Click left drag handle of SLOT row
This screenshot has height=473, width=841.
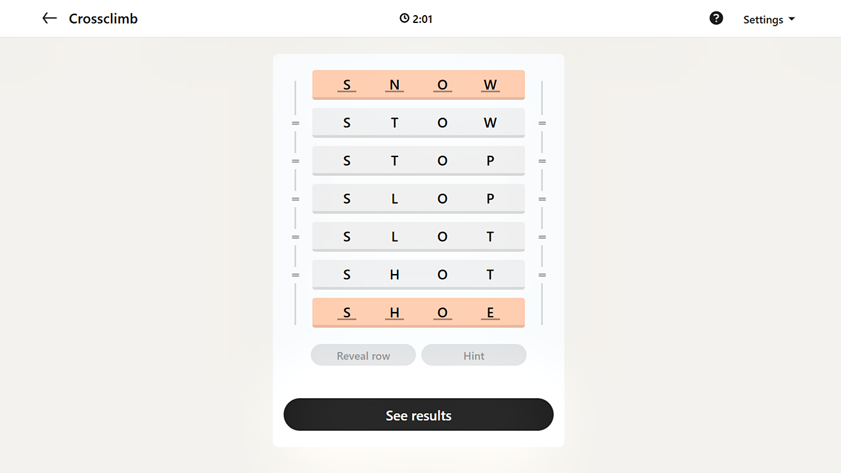pyautogui.click(x=296, y=237)
